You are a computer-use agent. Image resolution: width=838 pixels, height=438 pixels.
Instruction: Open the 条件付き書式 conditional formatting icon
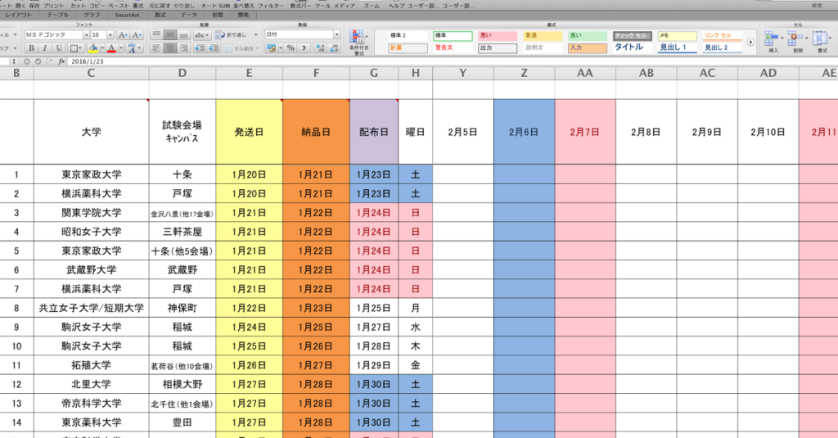pos(358,43)
